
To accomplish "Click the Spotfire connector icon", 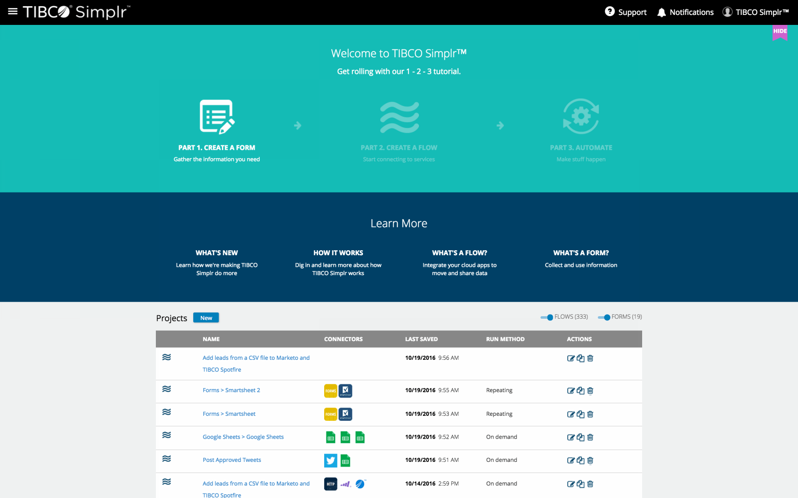I will (360, 483).
